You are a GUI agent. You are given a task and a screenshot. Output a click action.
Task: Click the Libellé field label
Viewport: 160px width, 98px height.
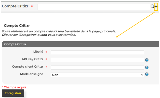pos(38,52)
